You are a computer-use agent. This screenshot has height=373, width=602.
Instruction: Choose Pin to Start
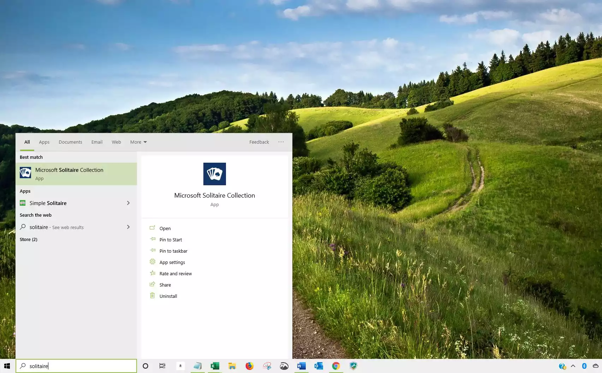[171, 240]
